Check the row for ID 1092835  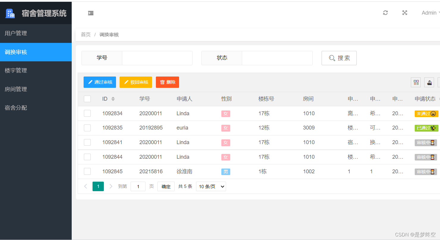(x=87, y=128)
